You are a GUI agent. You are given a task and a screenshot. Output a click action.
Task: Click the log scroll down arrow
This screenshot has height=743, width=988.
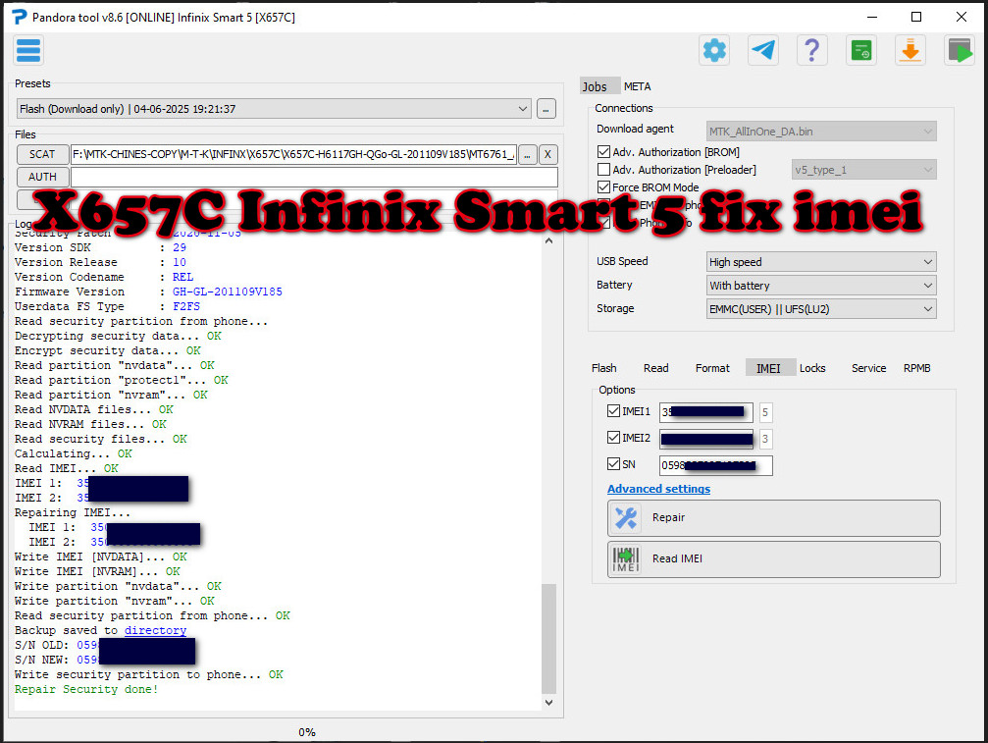[x=548, y=703]
